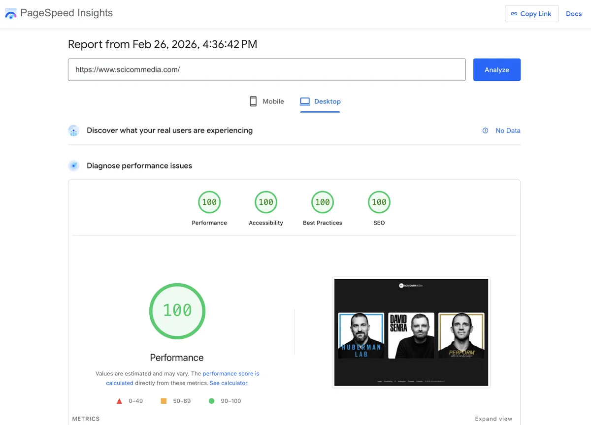
Task: Click inside the URL input field
Action: (266, 69)
